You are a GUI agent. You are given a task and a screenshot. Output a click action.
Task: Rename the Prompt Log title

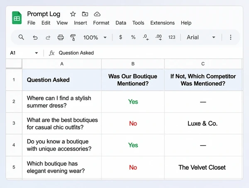point(44,14)
